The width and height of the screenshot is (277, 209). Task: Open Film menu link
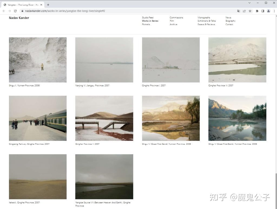172,21
